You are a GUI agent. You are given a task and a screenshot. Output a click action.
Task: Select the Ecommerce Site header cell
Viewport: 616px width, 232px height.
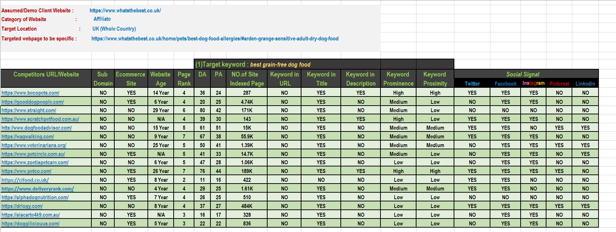[x=131, y=79]
